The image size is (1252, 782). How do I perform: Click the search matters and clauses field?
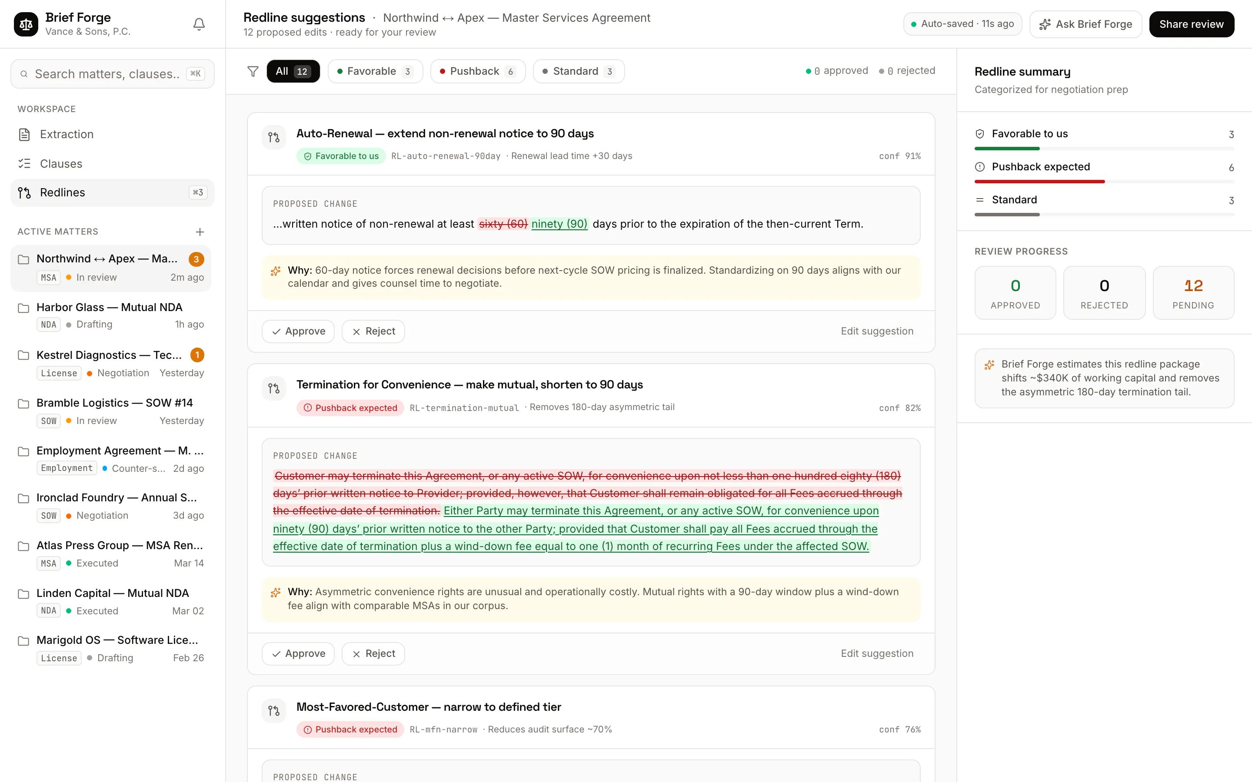pos(112,74)
